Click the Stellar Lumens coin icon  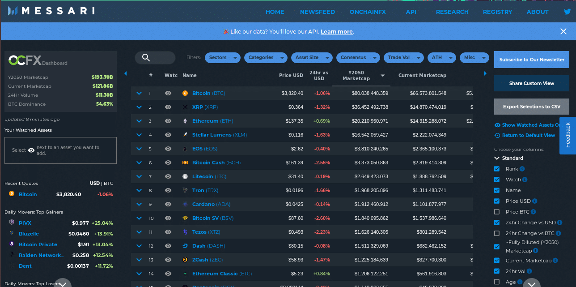pyautogui.click(x=185, y=135)
